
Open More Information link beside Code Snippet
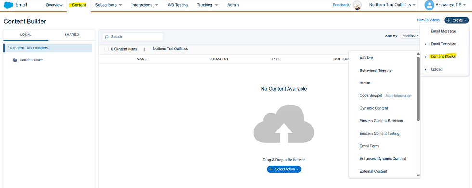pos(398,96)
